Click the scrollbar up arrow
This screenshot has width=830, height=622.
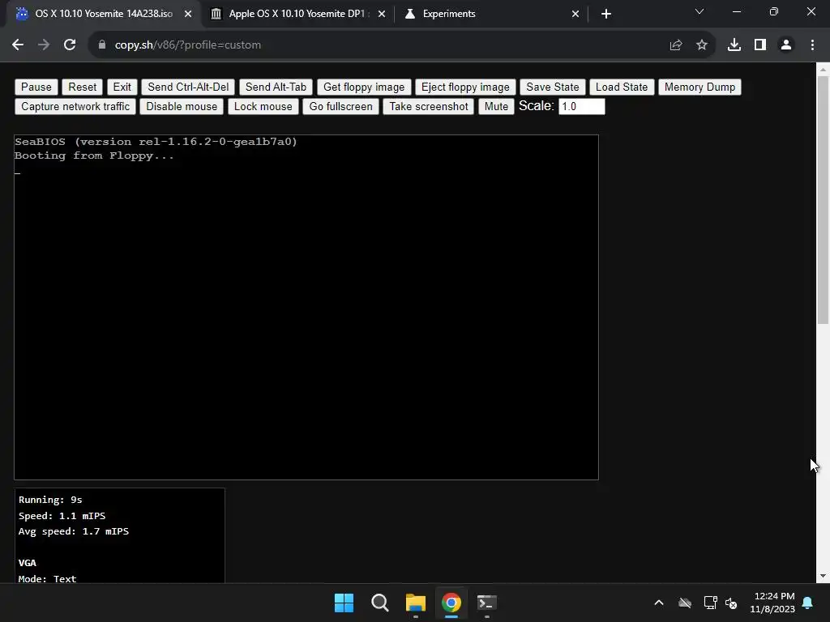point(823,69)
